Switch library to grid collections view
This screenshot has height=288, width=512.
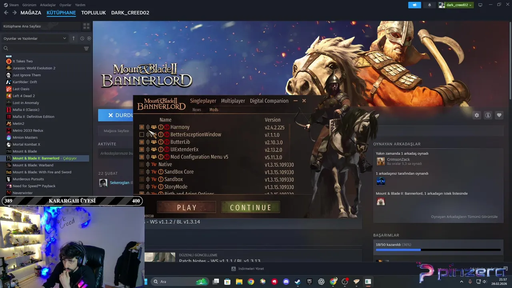[x=86, y=26]
